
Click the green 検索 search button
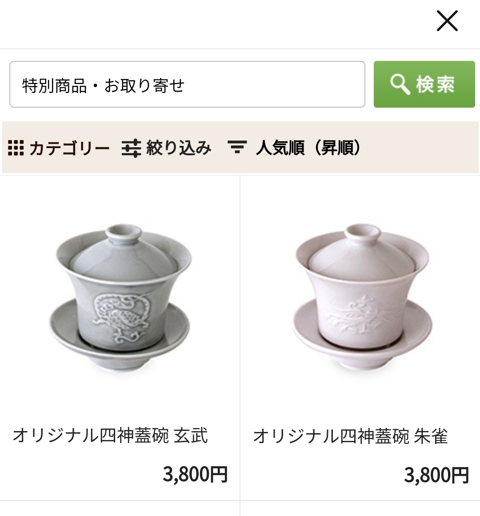(x=424, y=84)
